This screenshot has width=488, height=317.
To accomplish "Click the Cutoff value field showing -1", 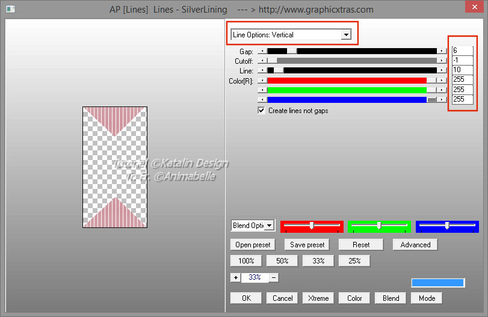I will (463, 60).
